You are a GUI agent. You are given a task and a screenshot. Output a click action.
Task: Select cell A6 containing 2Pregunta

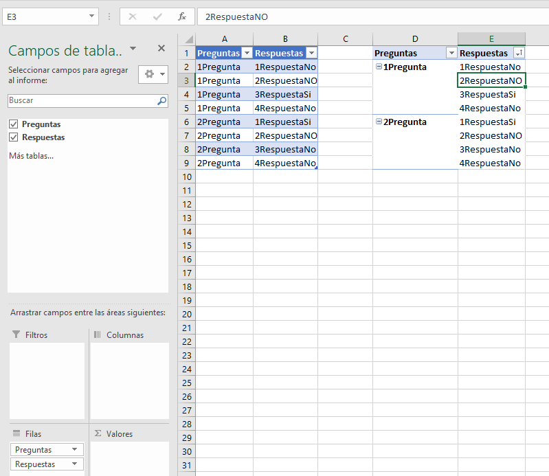[225, 122]
